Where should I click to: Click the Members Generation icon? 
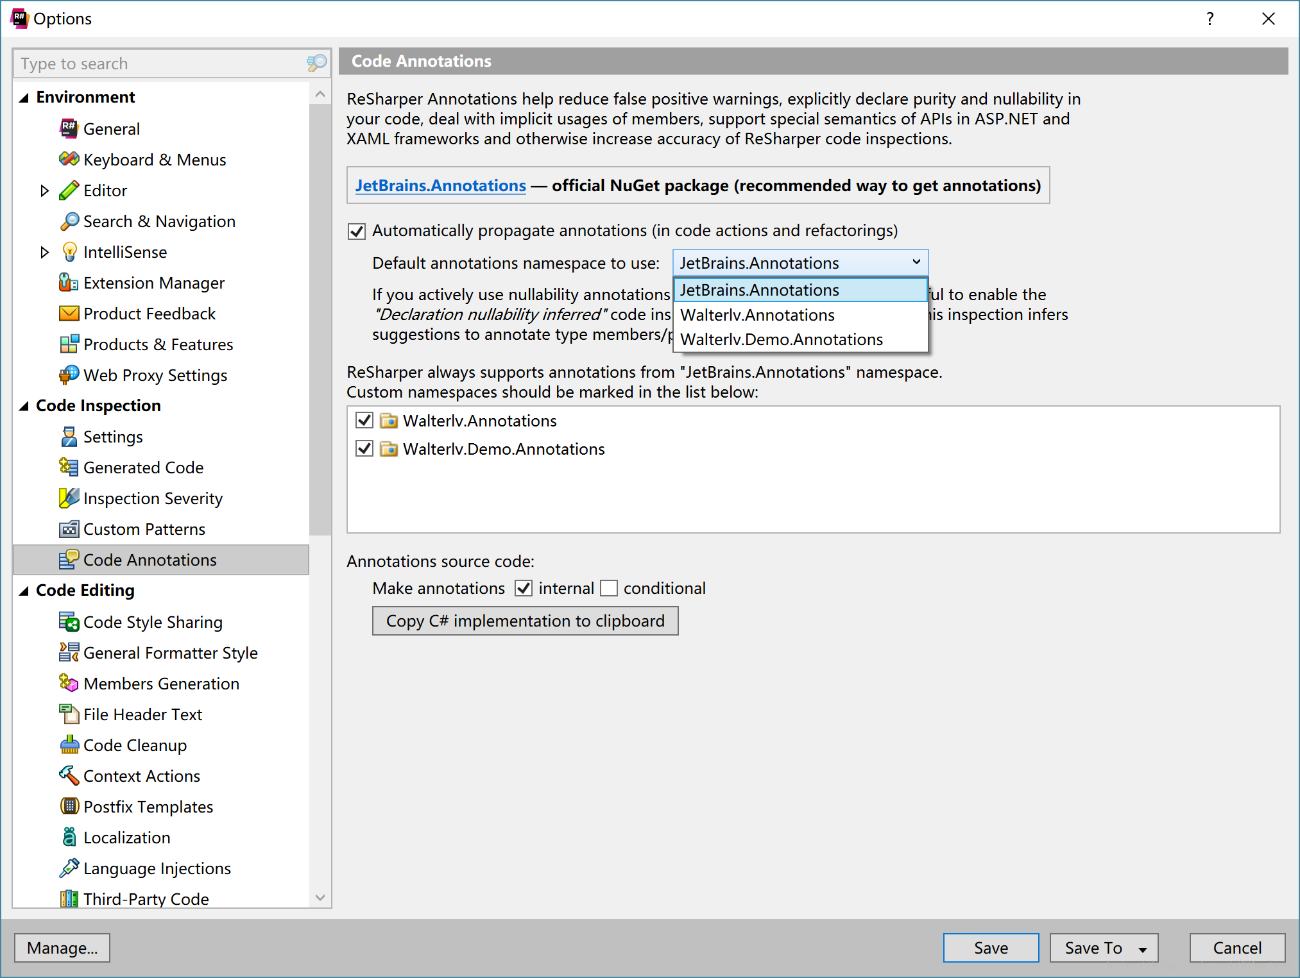click(x=69, y=684)
